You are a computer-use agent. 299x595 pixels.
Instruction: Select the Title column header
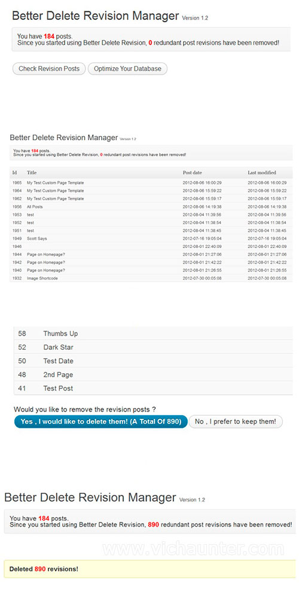point(32,173)
